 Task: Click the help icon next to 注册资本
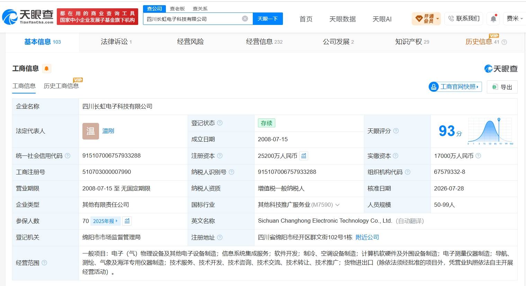[x=220, y=156]
